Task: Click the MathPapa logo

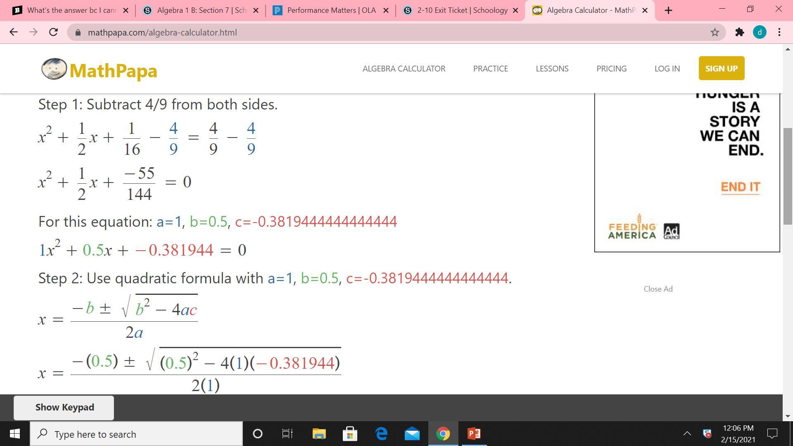Action: (99, 69)
